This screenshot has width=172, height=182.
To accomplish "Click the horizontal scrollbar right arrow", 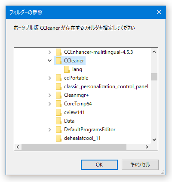I will pyautogui.click(x=147, y=147).
